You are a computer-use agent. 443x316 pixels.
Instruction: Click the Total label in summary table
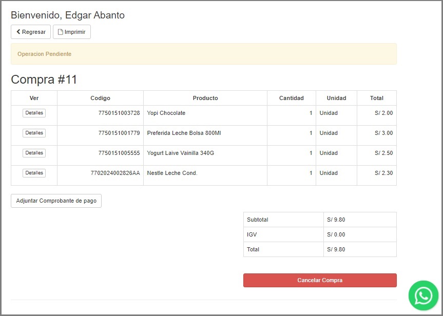[x=253, y=249]
